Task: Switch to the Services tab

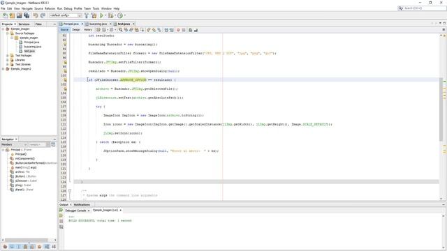Action: (x=24, y=24)
